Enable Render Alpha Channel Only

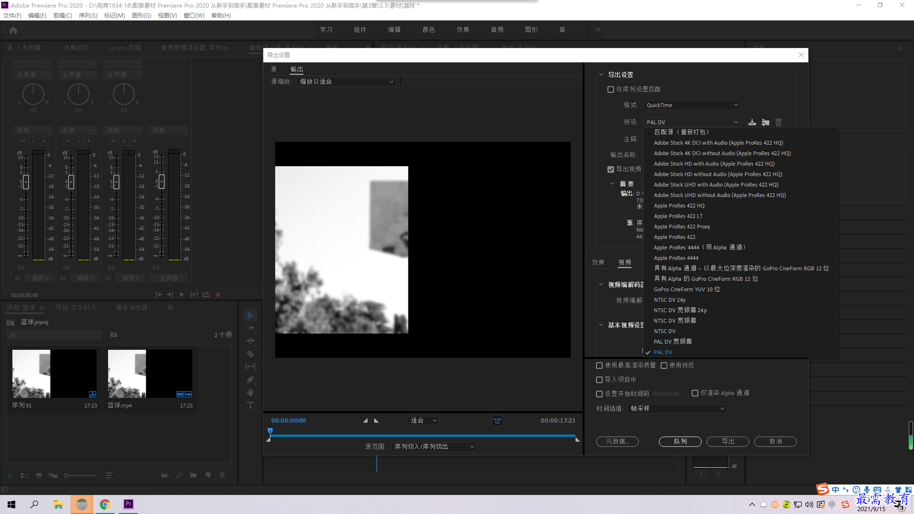tap(695, 393)
